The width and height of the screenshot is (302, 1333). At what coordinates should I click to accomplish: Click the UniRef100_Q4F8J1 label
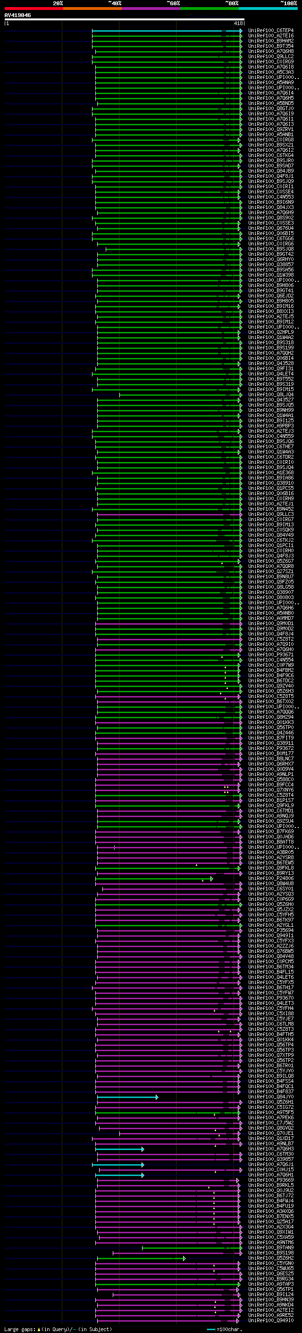271,176
